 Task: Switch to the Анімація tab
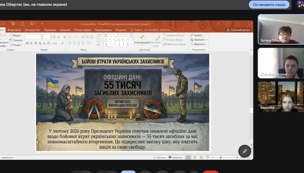coord(65,30)
